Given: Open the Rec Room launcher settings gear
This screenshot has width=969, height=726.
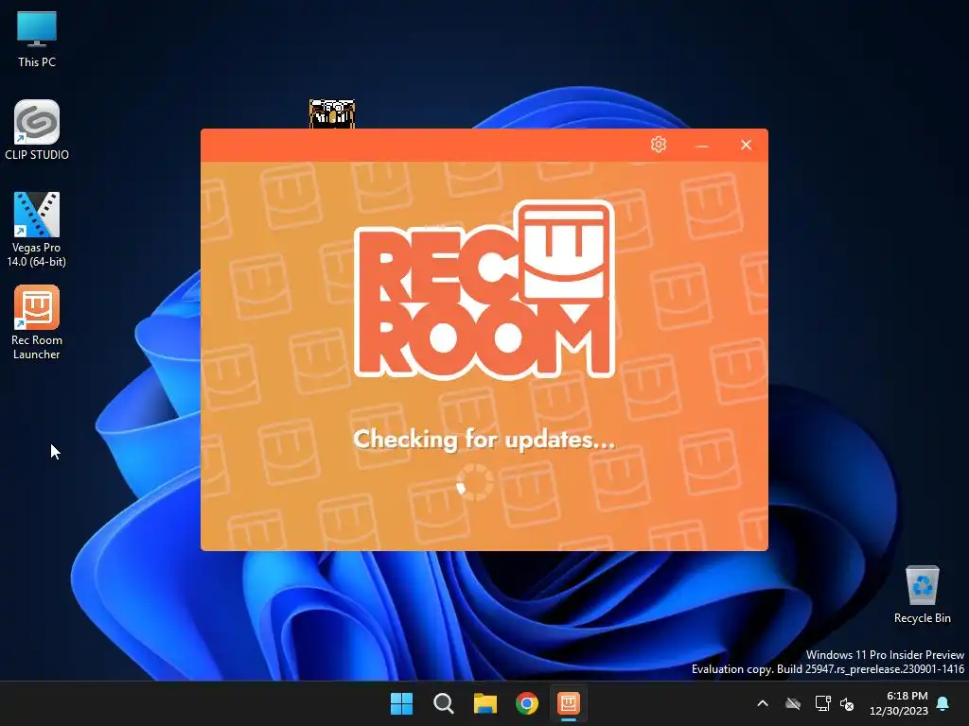Looking at the screenshot, I should pos(659,145).
